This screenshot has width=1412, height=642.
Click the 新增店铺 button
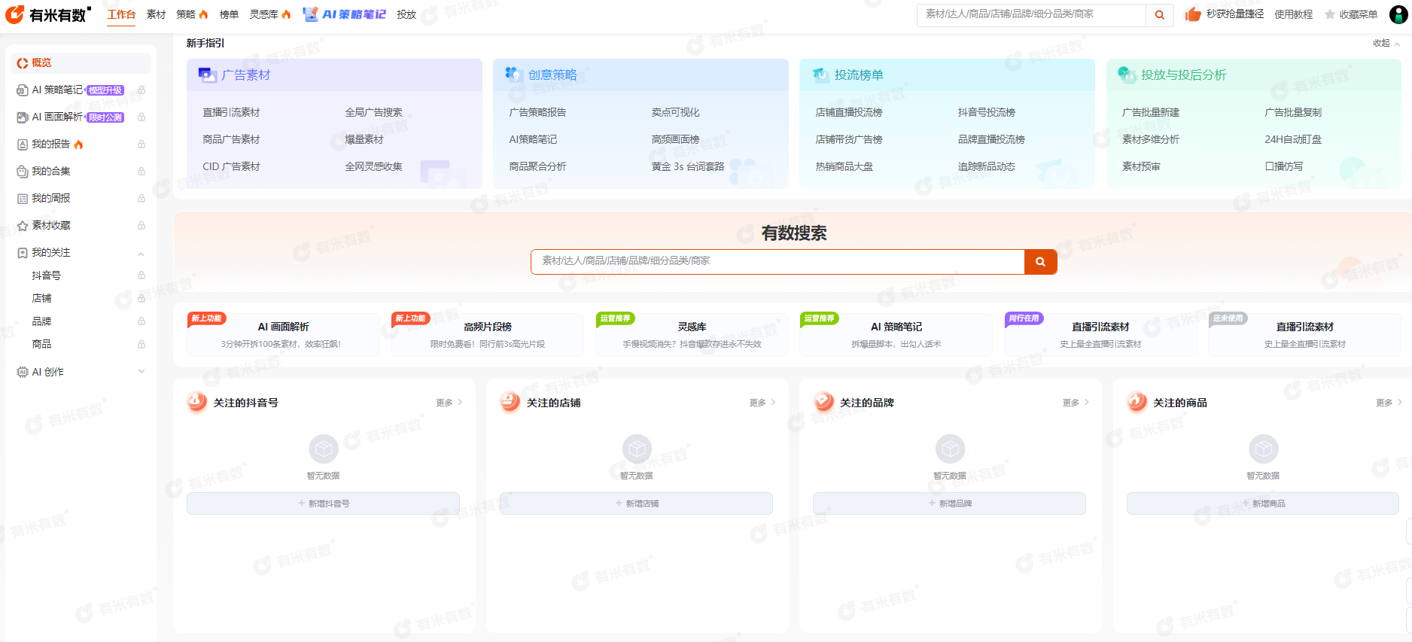tap(636, 504)
